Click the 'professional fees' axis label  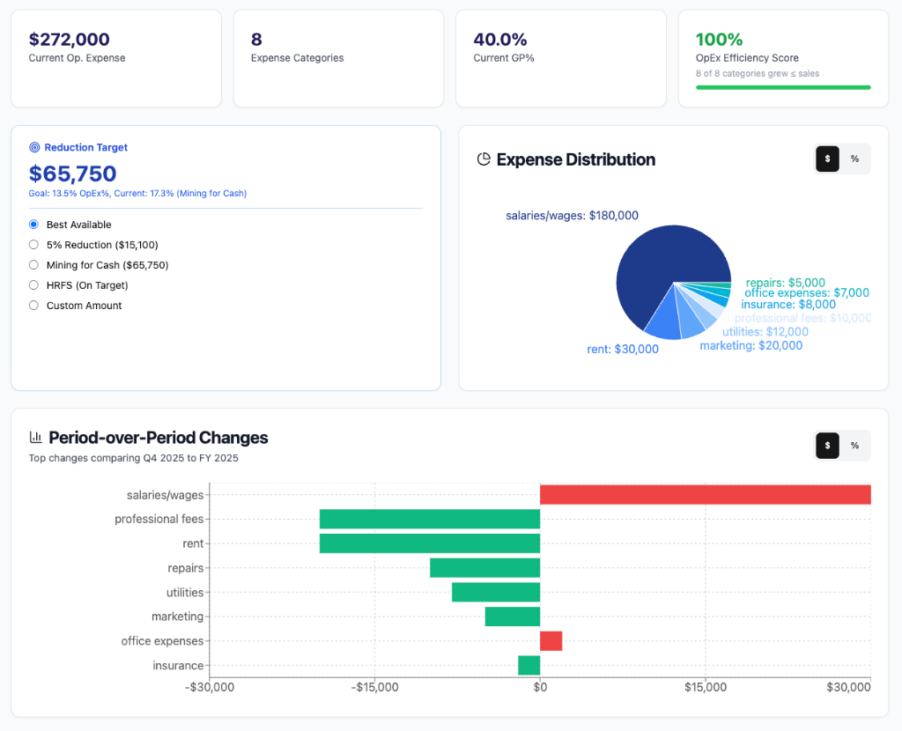click(x=159, y=519)
